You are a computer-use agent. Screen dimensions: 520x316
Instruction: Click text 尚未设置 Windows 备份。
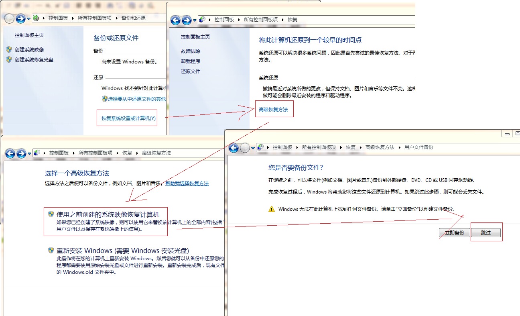130,62
